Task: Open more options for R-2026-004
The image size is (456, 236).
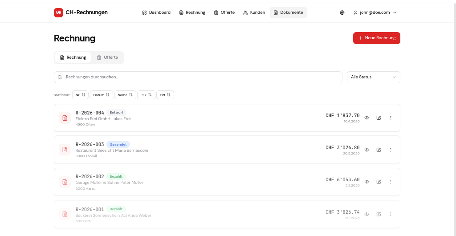Action: (x=391, y=118)
